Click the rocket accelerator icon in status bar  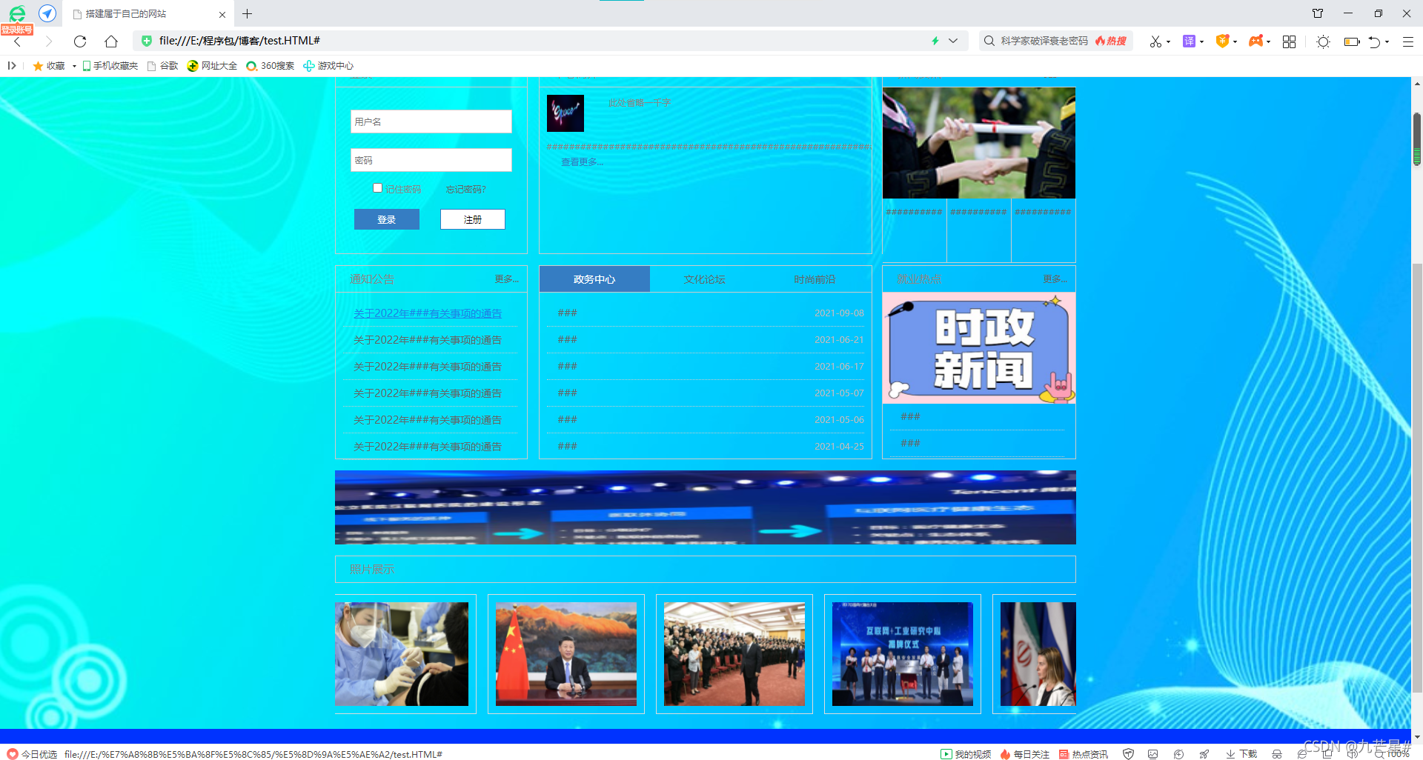(x=1204, y=754)
